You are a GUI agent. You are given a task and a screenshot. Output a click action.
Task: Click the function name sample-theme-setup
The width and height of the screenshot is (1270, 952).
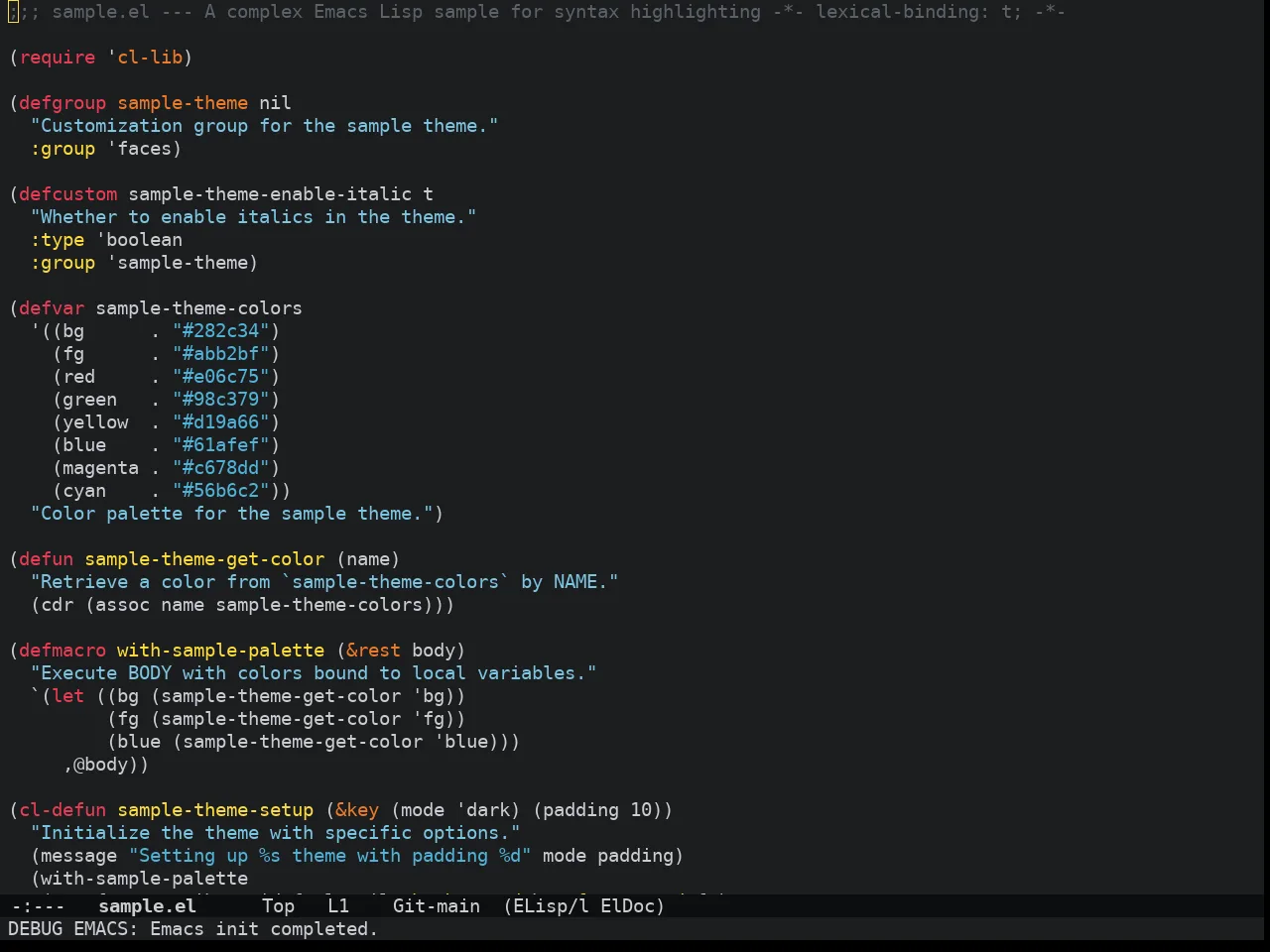point(215,810)
